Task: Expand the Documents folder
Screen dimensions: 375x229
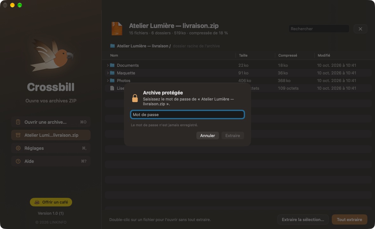Action: click(108, 65)
